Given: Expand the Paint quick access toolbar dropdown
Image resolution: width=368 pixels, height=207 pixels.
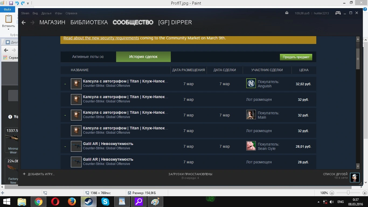Looking at the screenshot, I should click(28, 4).
